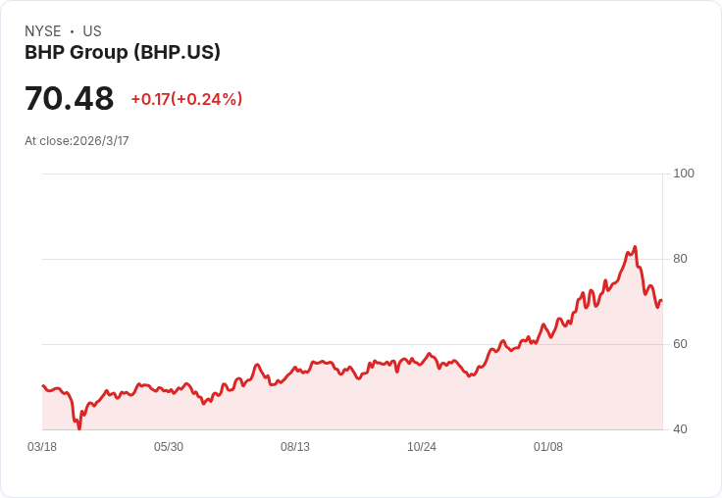Click the NYSE exchange label
Viewport: 722px width, 498px height.
click(x=42, y=31)
